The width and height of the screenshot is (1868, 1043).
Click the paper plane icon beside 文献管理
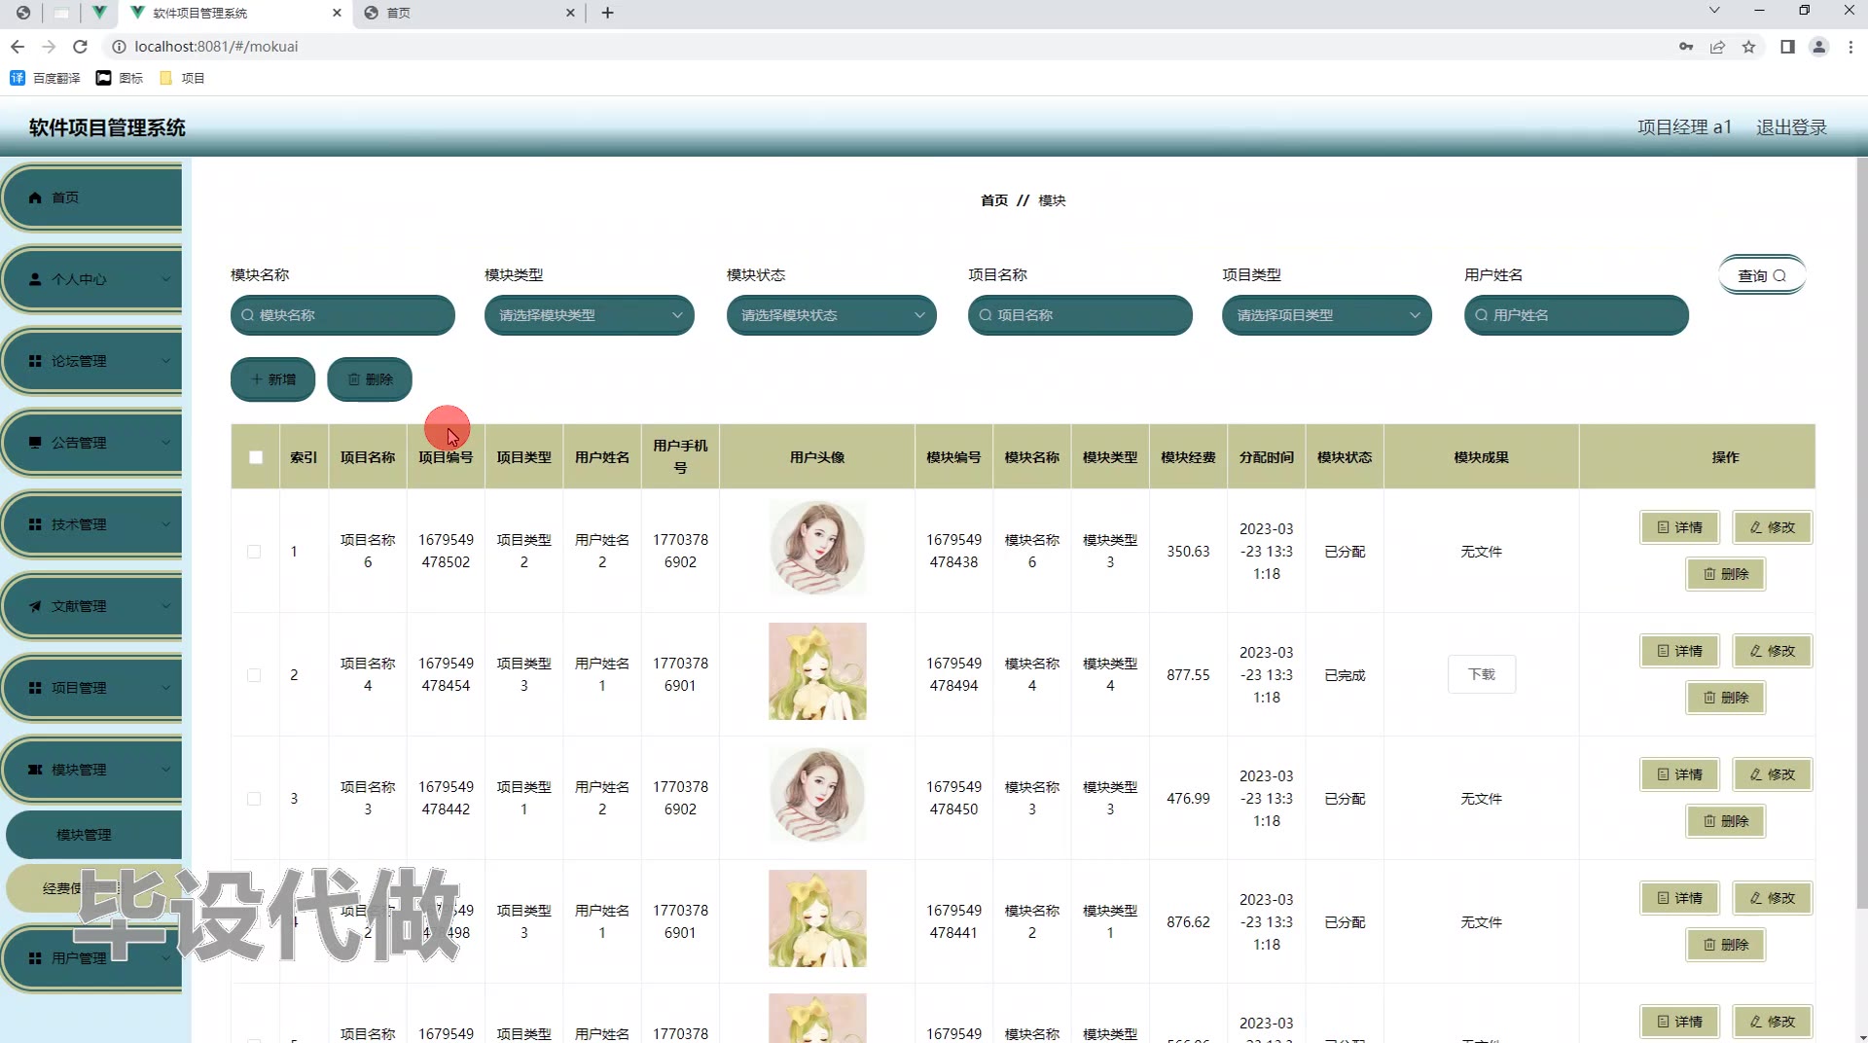[35, 606]
